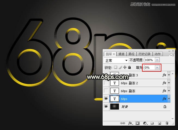The width and height of the screenshot is (178, 130).
Task: Close the layers panel window
Action: 173,51
